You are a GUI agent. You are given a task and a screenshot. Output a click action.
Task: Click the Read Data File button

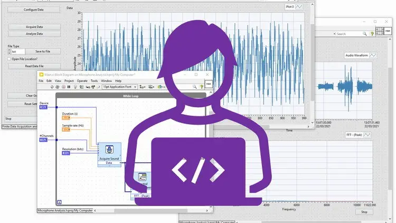[34, 66]
